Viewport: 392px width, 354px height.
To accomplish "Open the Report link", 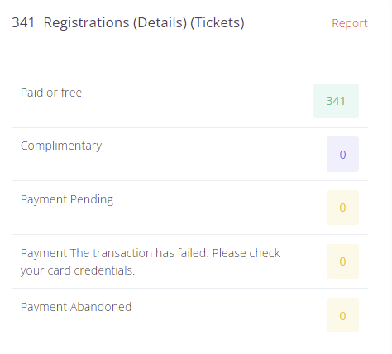I will coord(350,23).
